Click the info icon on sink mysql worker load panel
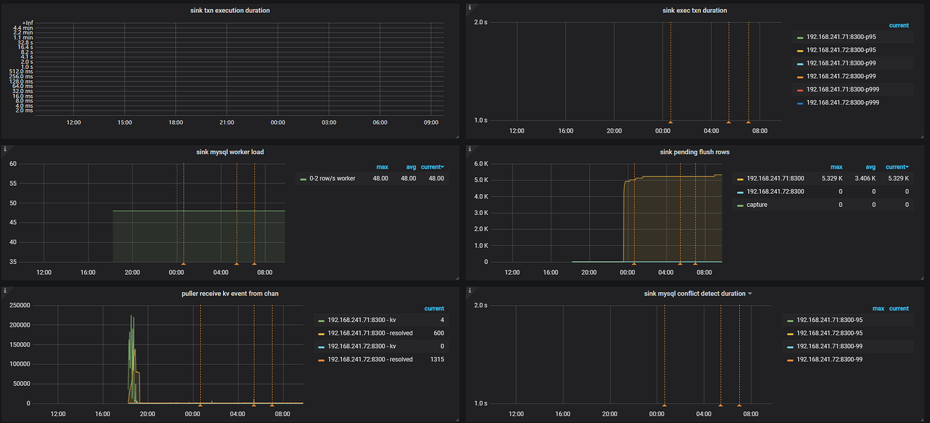Screen dimensions: 930x423 4,148
